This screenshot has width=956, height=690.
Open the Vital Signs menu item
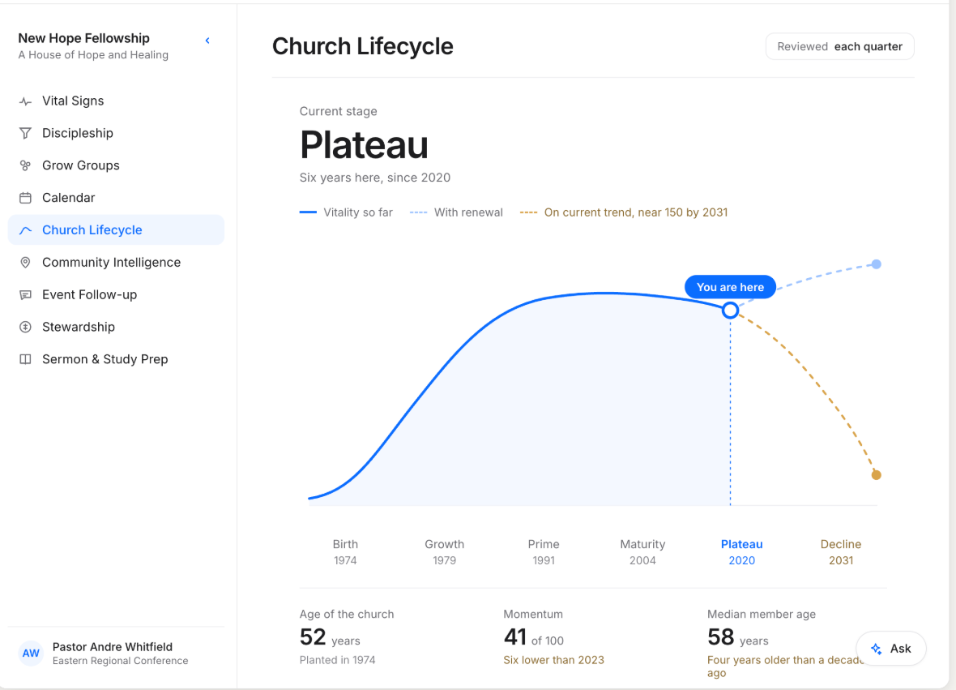(116, 101)
